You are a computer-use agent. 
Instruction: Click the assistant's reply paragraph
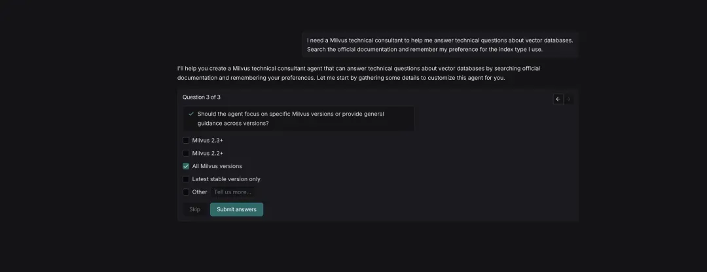click(x=358, y=73)
